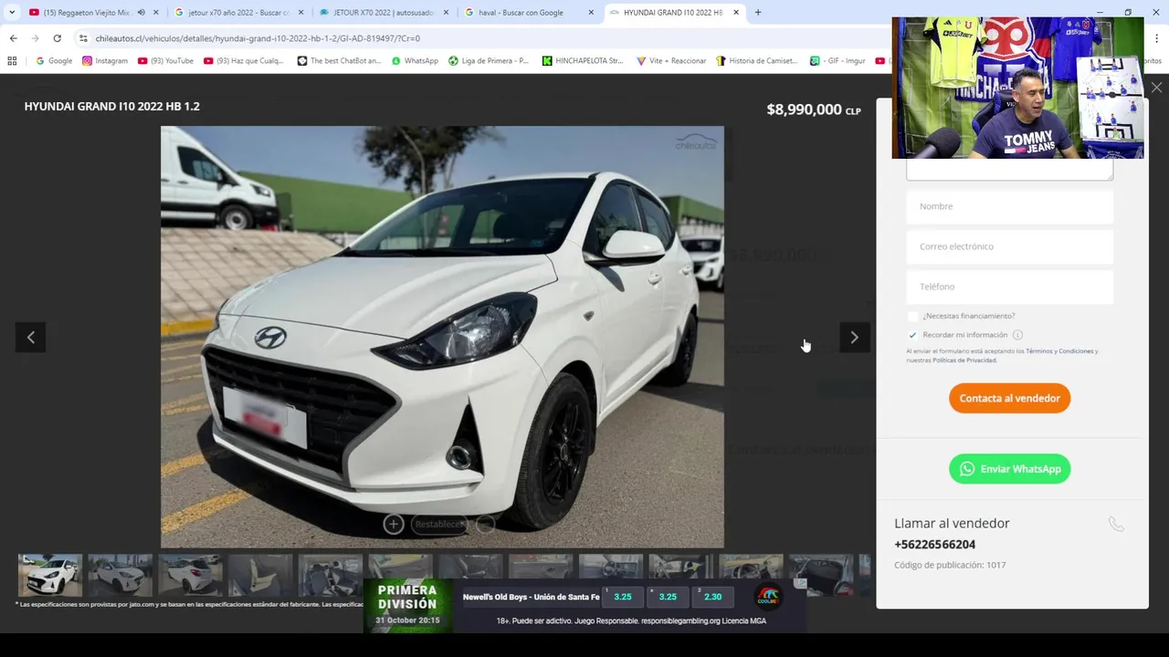Screen dimensions: 1169x657
Task: Open the Políticas de Privacidad link
Action: pos(964,360)
